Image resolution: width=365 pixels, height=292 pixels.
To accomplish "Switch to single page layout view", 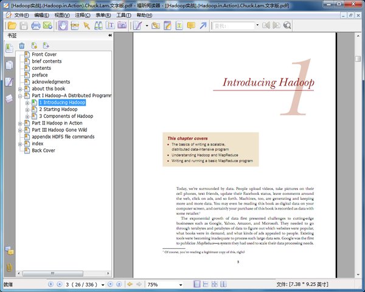I will (x=197, y=284).
